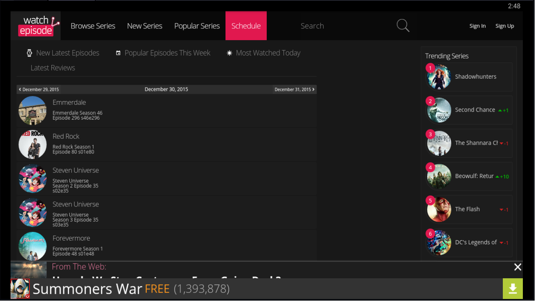Image resolution: width=535 pixels, height=301 pixels.
Task: Navigate back to December 29 schedule
Action: [38, 89]
